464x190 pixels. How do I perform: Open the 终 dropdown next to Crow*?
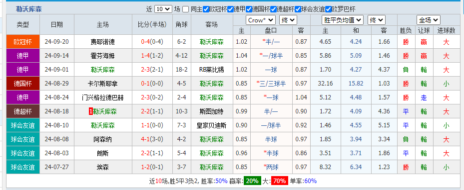[x=288, y=20]
